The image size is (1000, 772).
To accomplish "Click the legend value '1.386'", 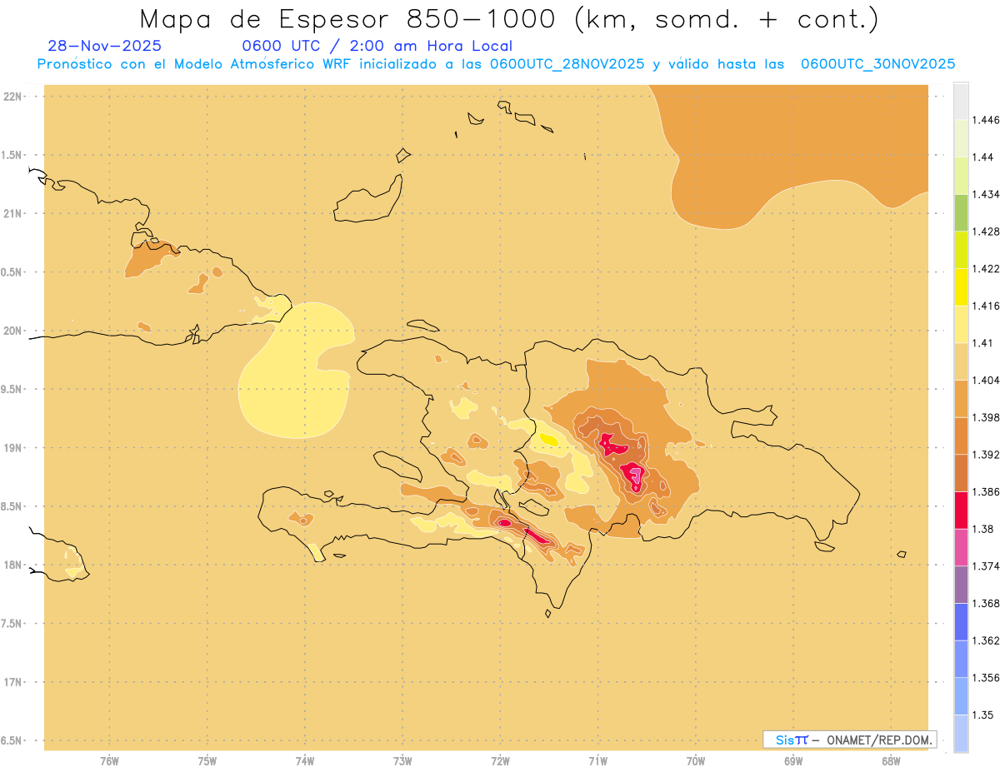I will pyautogui.click(x=986, y=491).
